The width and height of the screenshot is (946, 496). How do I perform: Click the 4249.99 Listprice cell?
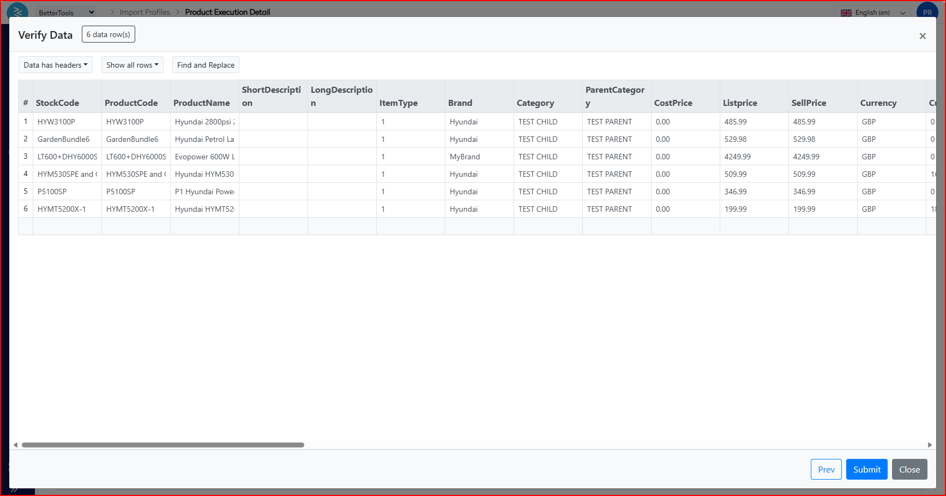(x=737, y=157)
